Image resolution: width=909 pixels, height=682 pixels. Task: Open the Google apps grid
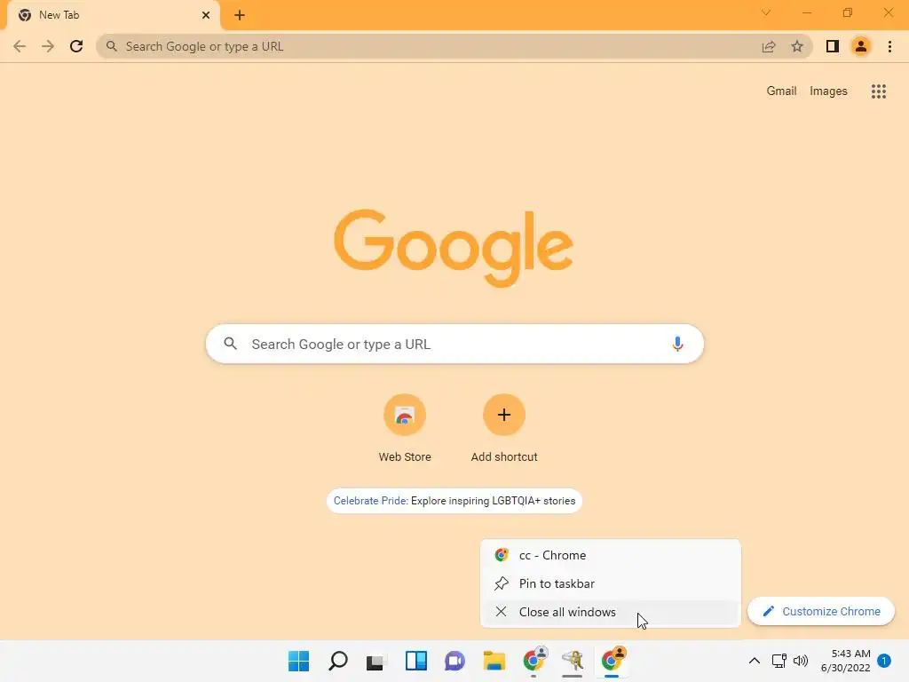(x=878, y=91)
